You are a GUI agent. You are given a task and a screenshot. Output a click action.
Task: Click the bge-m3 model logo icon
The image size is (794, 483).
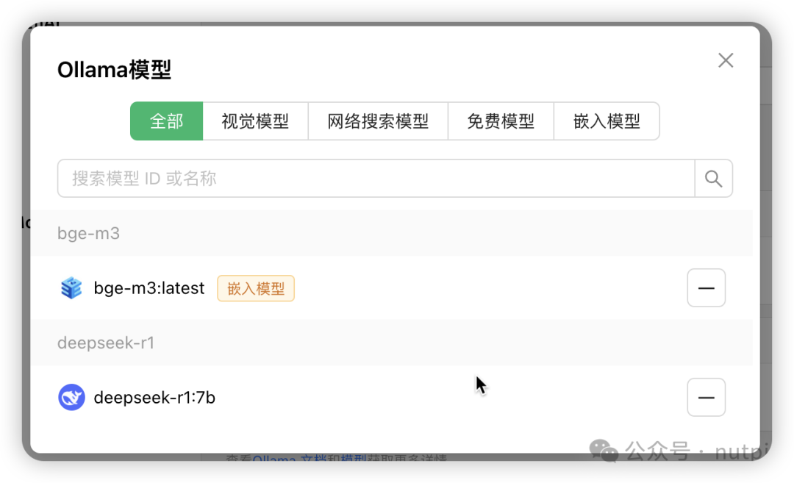tap(71, 288)
